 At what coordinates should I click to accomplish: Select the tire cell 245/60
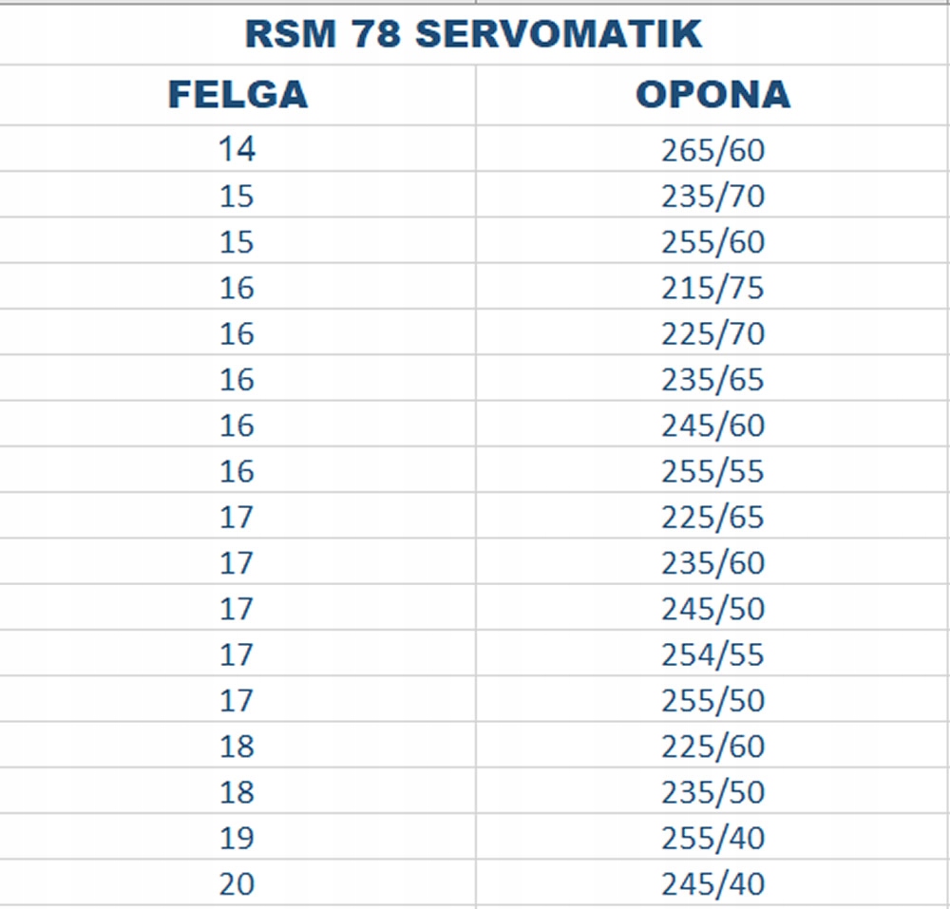pyautogui.click(x=712, y=424)
